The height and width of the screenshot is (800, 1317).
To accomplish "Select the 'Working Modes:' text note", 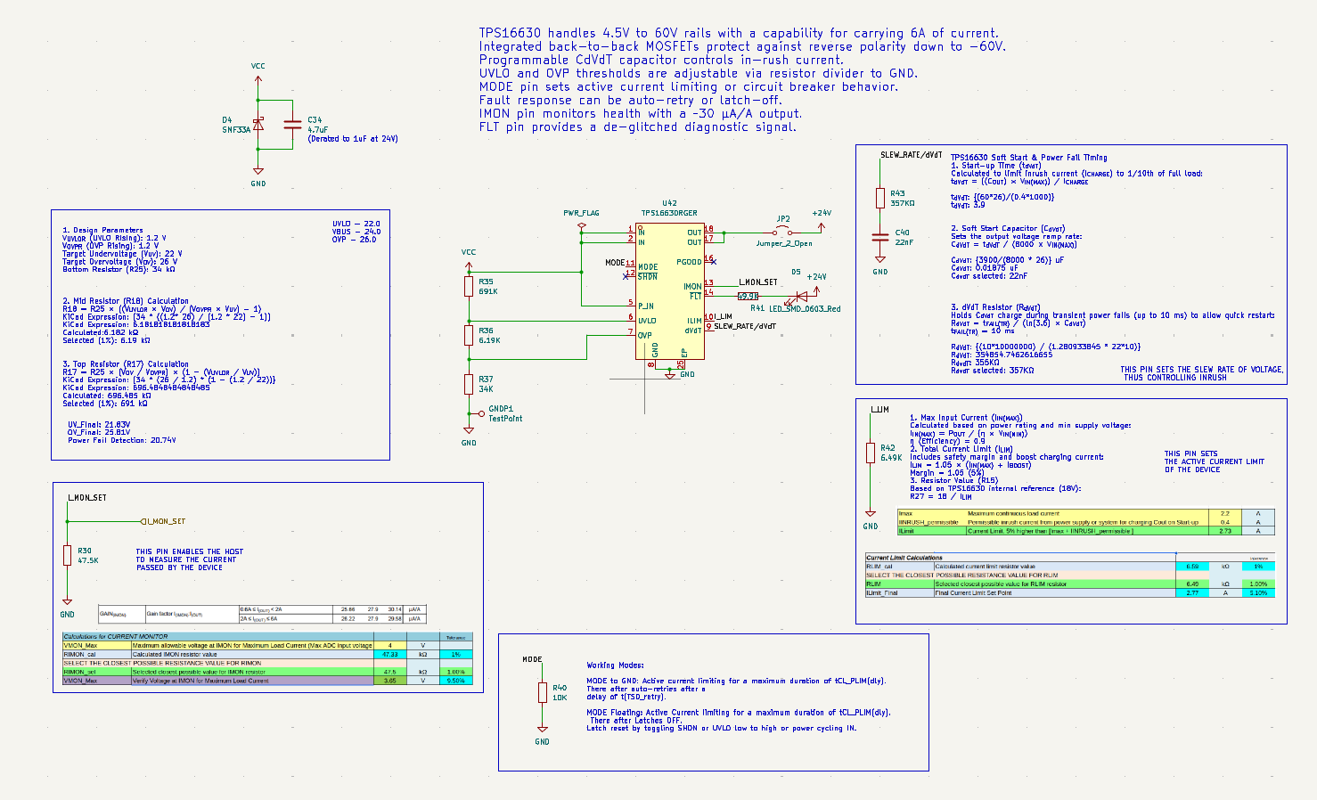I will pyautogui.click(x=615, y=665).
